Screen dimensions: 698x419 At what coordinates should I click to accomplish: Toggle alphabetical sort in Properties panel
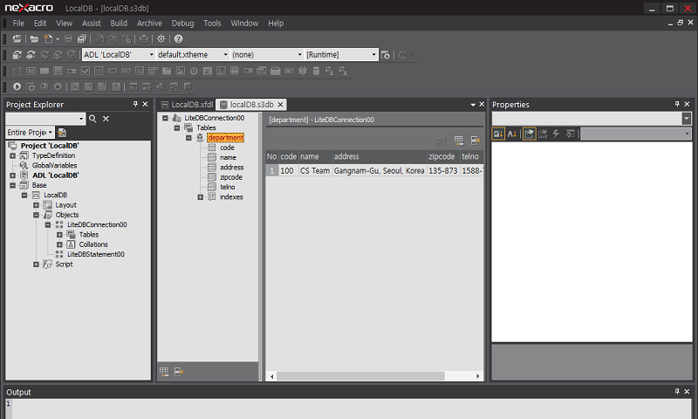[x=512, y=134]
